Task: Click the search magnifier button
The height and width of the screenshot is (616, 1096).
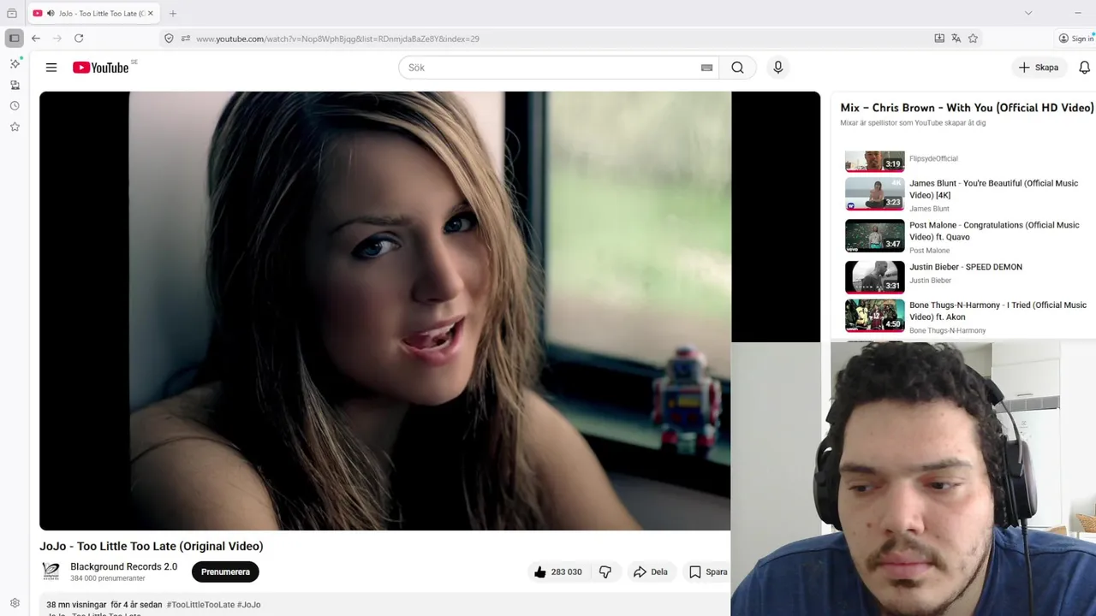Action: [x=737, y=68]
